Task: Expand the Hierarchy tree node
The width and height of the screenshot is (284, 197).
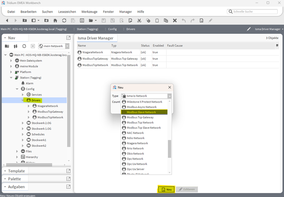Action: pyautogui.click(x=17, y=157)
